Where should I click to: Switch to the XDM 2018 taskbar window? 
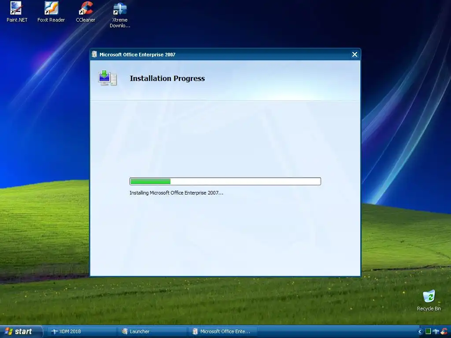(81, 331)
